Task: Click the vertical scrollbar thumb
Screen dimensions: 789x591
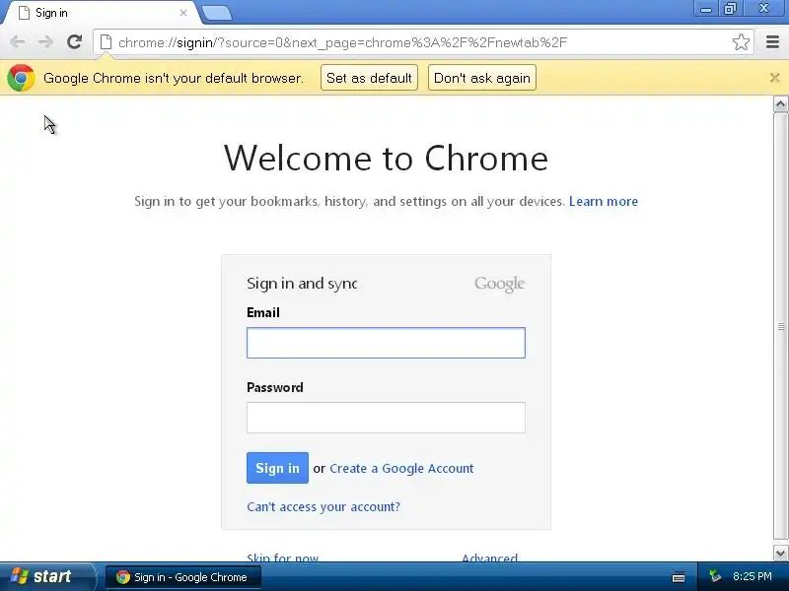Action: coord(780,327)
